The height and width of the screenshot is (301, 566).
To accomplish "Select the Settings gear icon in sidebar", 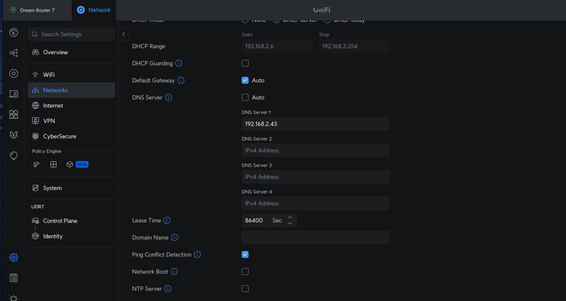I will pos(13,257).
